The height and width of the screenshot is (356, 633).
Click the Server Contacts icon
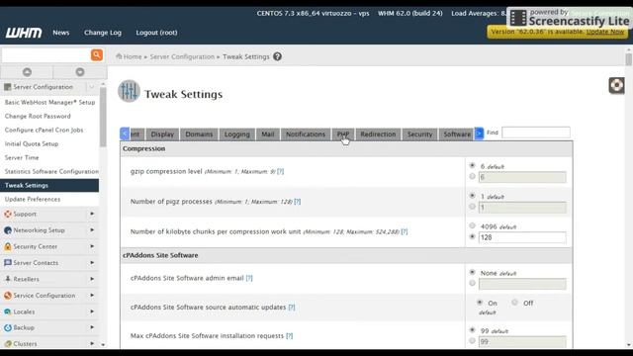7,263
